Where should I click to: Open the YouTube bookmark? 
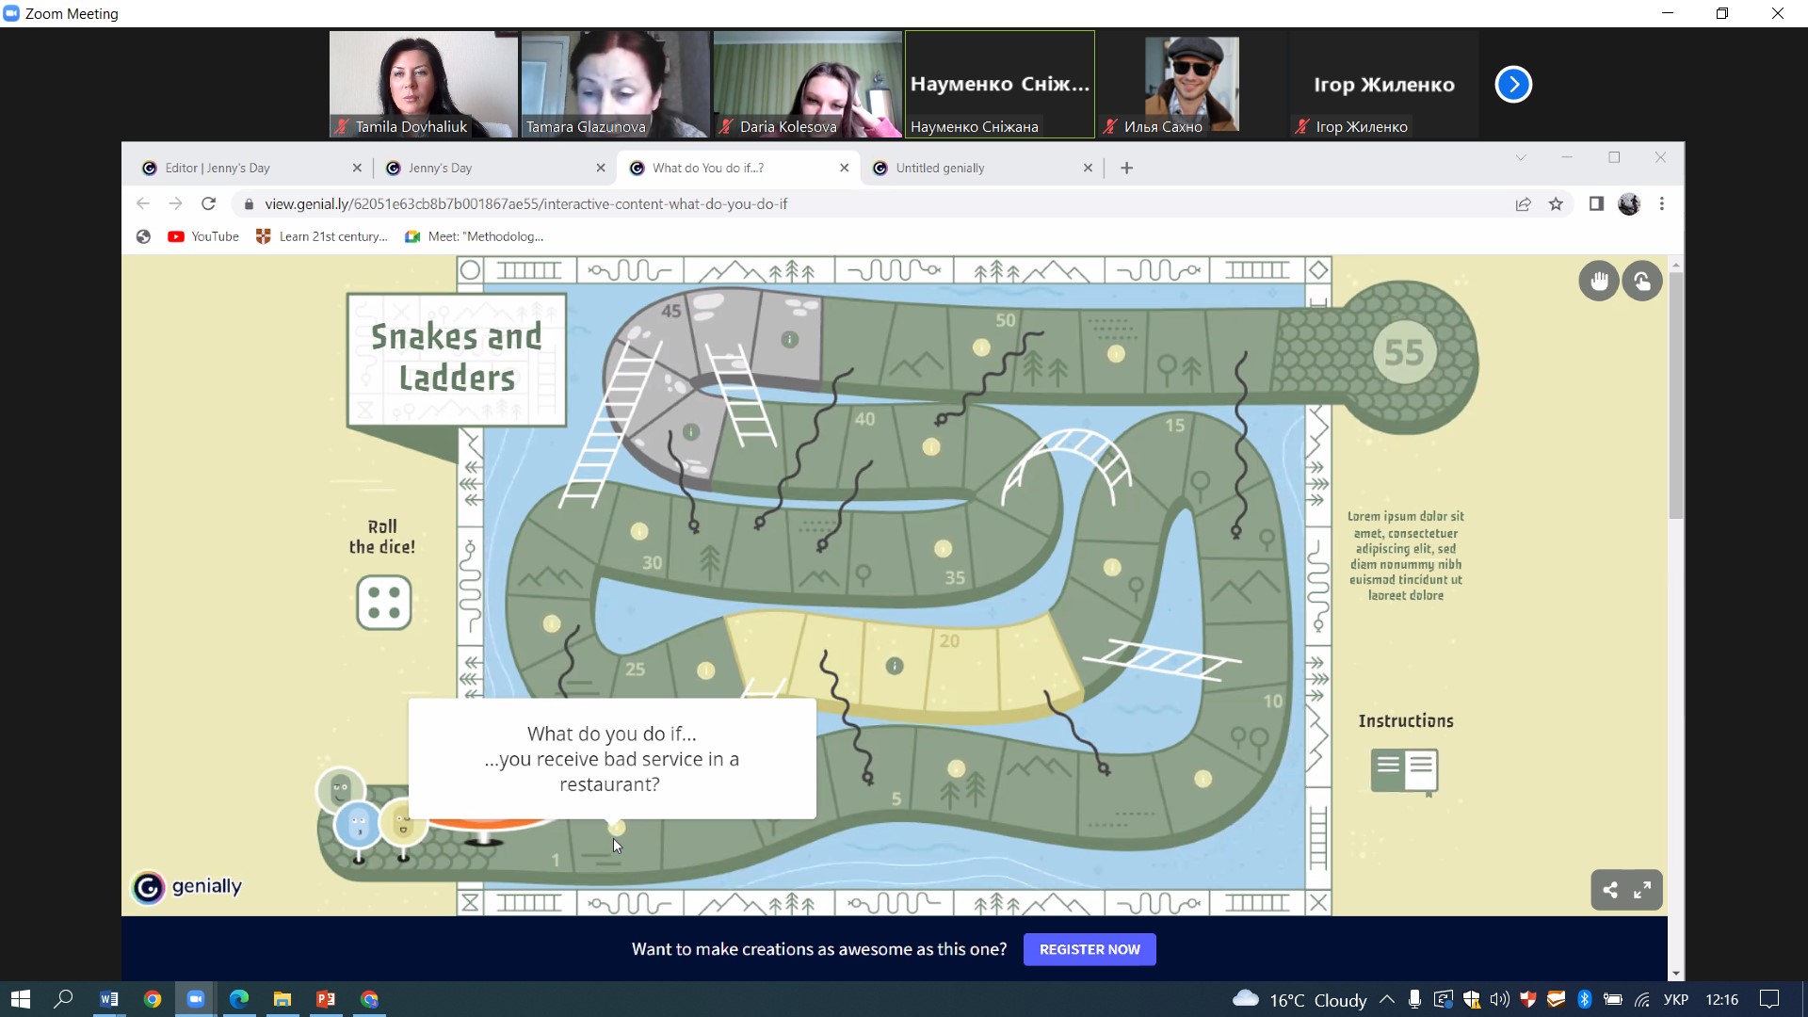click(203, 237)
